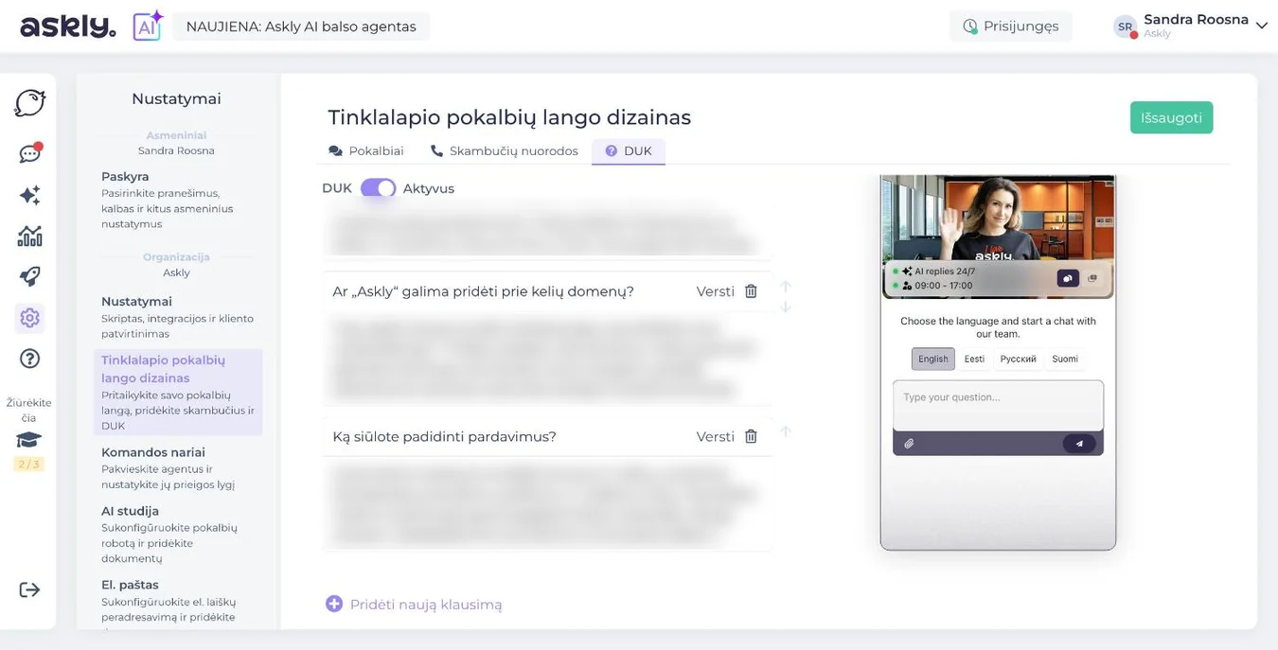This screenshot has height=650, width=1278.
Task: Switch to the Pokalbiai tab
Action: point(365,150)
